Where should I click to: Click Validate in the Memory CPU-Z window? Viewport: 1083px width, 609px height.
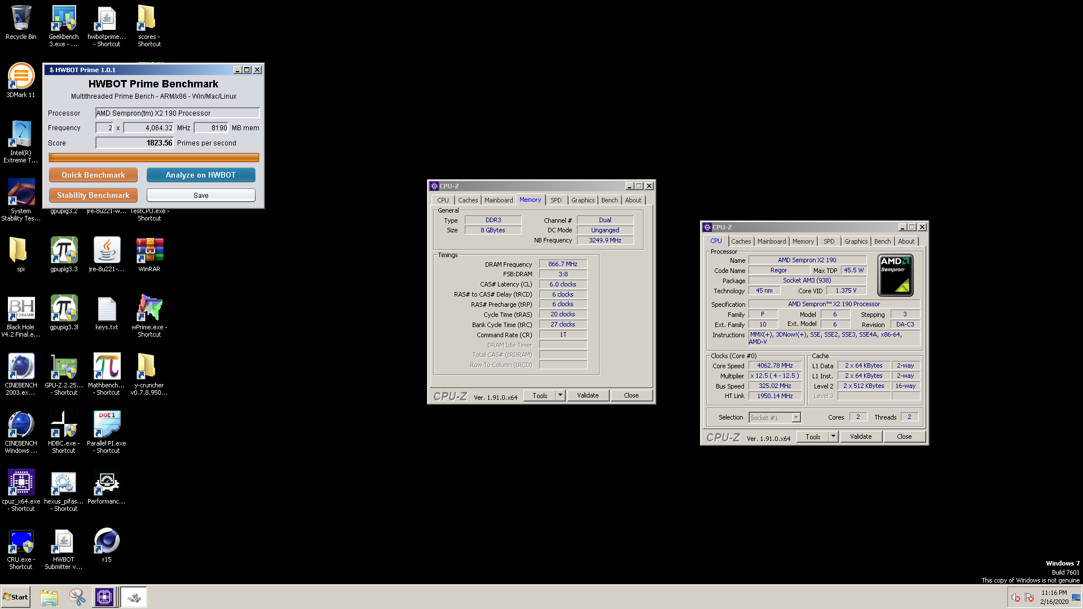tap(588, 395)
